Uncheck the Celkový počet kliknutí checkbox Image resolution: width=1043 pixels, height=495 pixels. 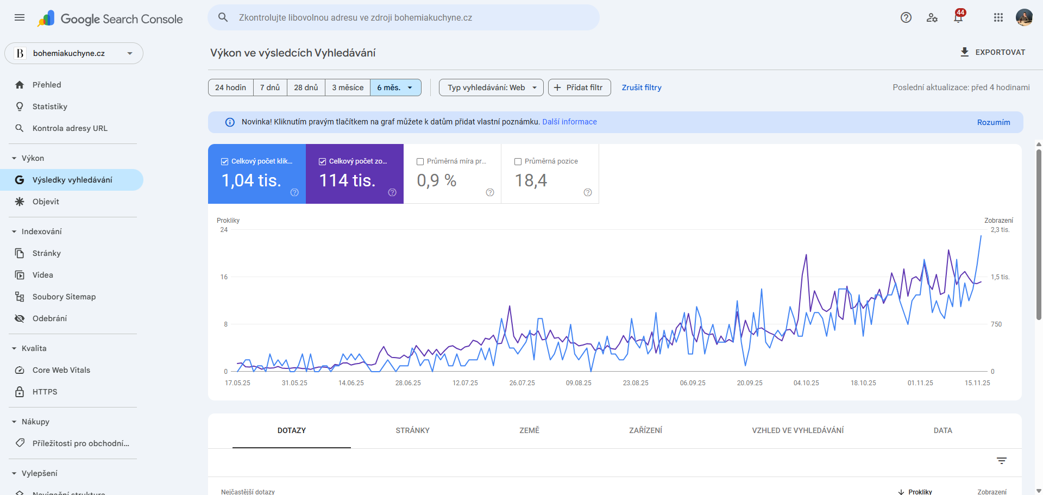point(224,161)
